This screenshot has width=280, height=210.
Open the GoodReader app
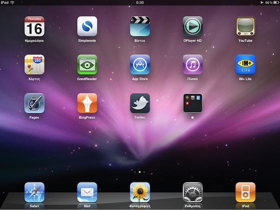pyautogui.click(x=87, y=64)
